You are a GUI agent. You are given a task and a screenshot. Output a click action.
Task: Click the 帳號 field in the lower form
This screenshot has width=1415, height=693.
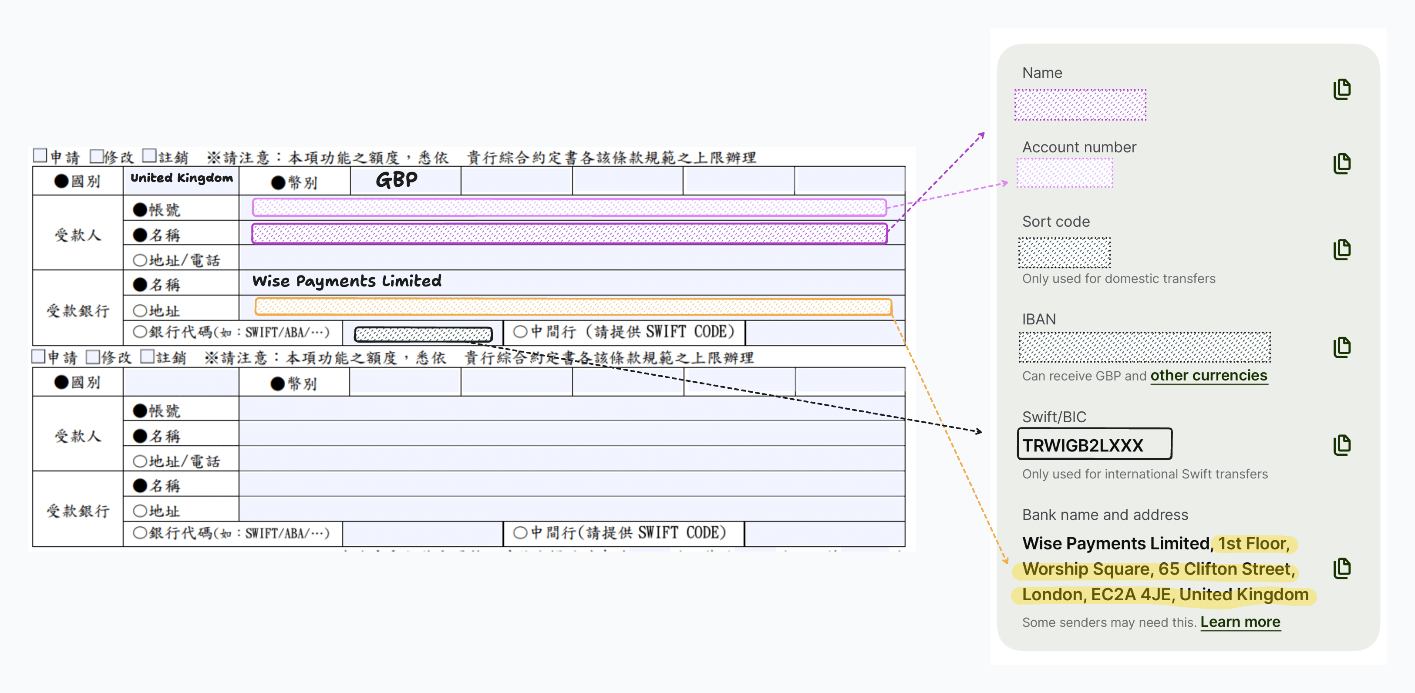coord(572,409)
